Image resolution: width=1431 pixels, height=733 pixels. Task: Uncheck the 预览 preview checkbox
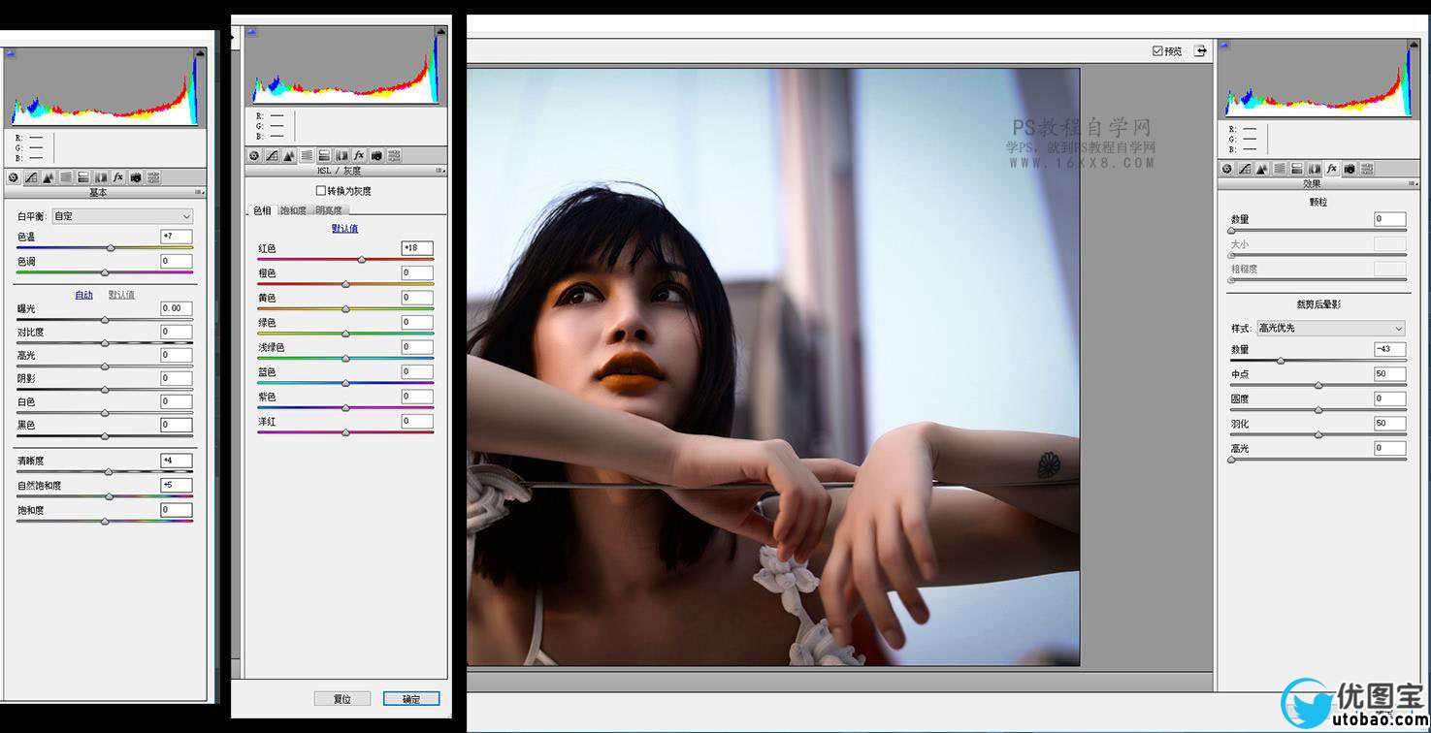(x=1157, y=51)
